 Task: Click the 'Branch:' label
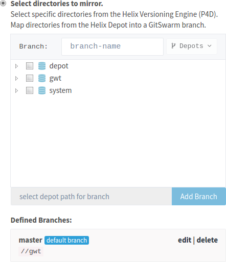(x=33, y=46)
